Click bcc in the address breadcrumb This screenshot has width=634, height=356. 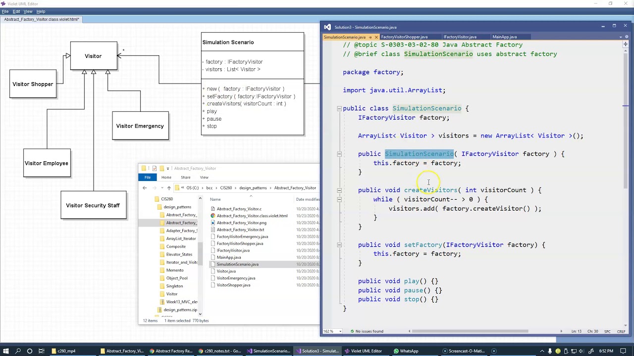click(210, 188)
